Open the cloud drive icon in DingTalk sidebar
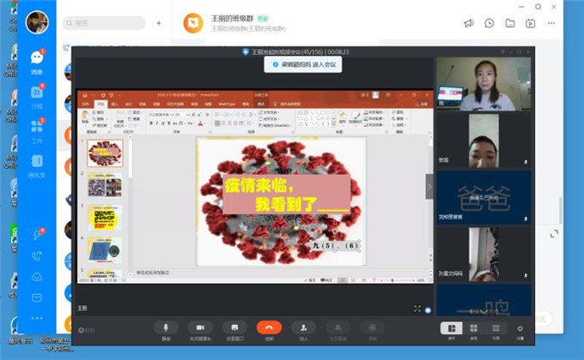Screen dimensions: 584x360 (36, 277)
